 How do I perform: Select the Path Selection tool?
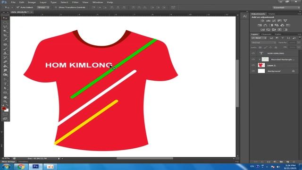(x=5, y=88)
